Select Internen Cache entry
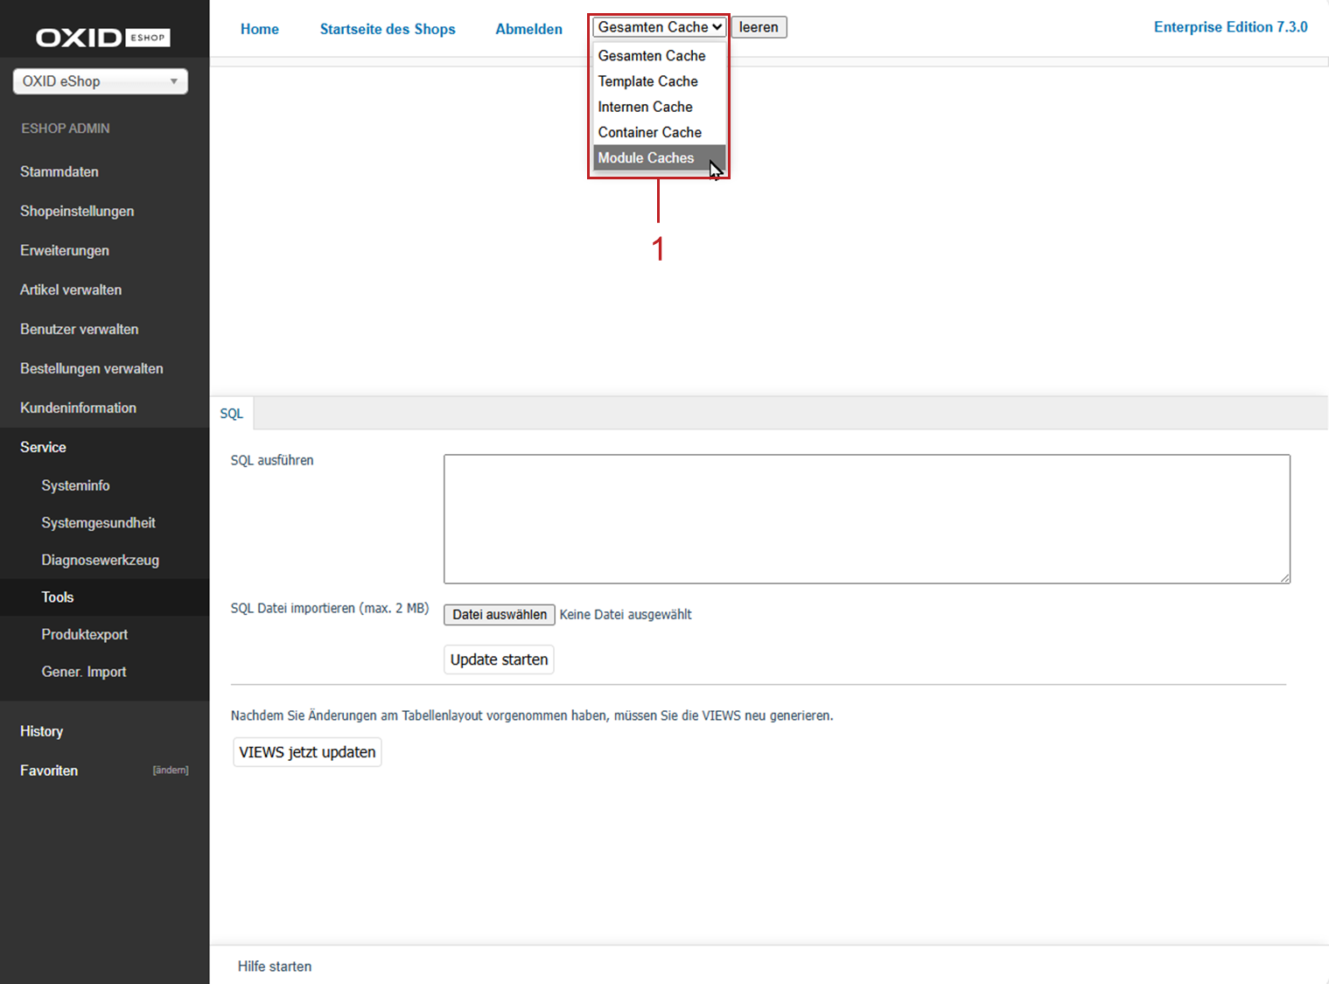The image size is (1329, 984). click(645, 107)
